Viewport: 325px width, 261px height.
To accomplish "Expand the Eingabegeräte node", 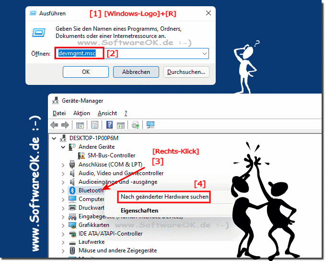I will coord(63,217).
